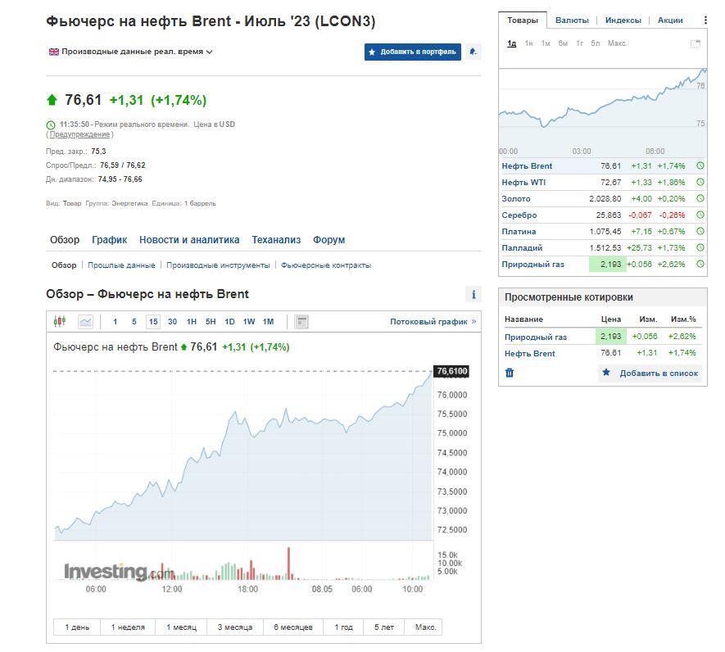Click the info icon beside overview heading

(x=473, y=295)
